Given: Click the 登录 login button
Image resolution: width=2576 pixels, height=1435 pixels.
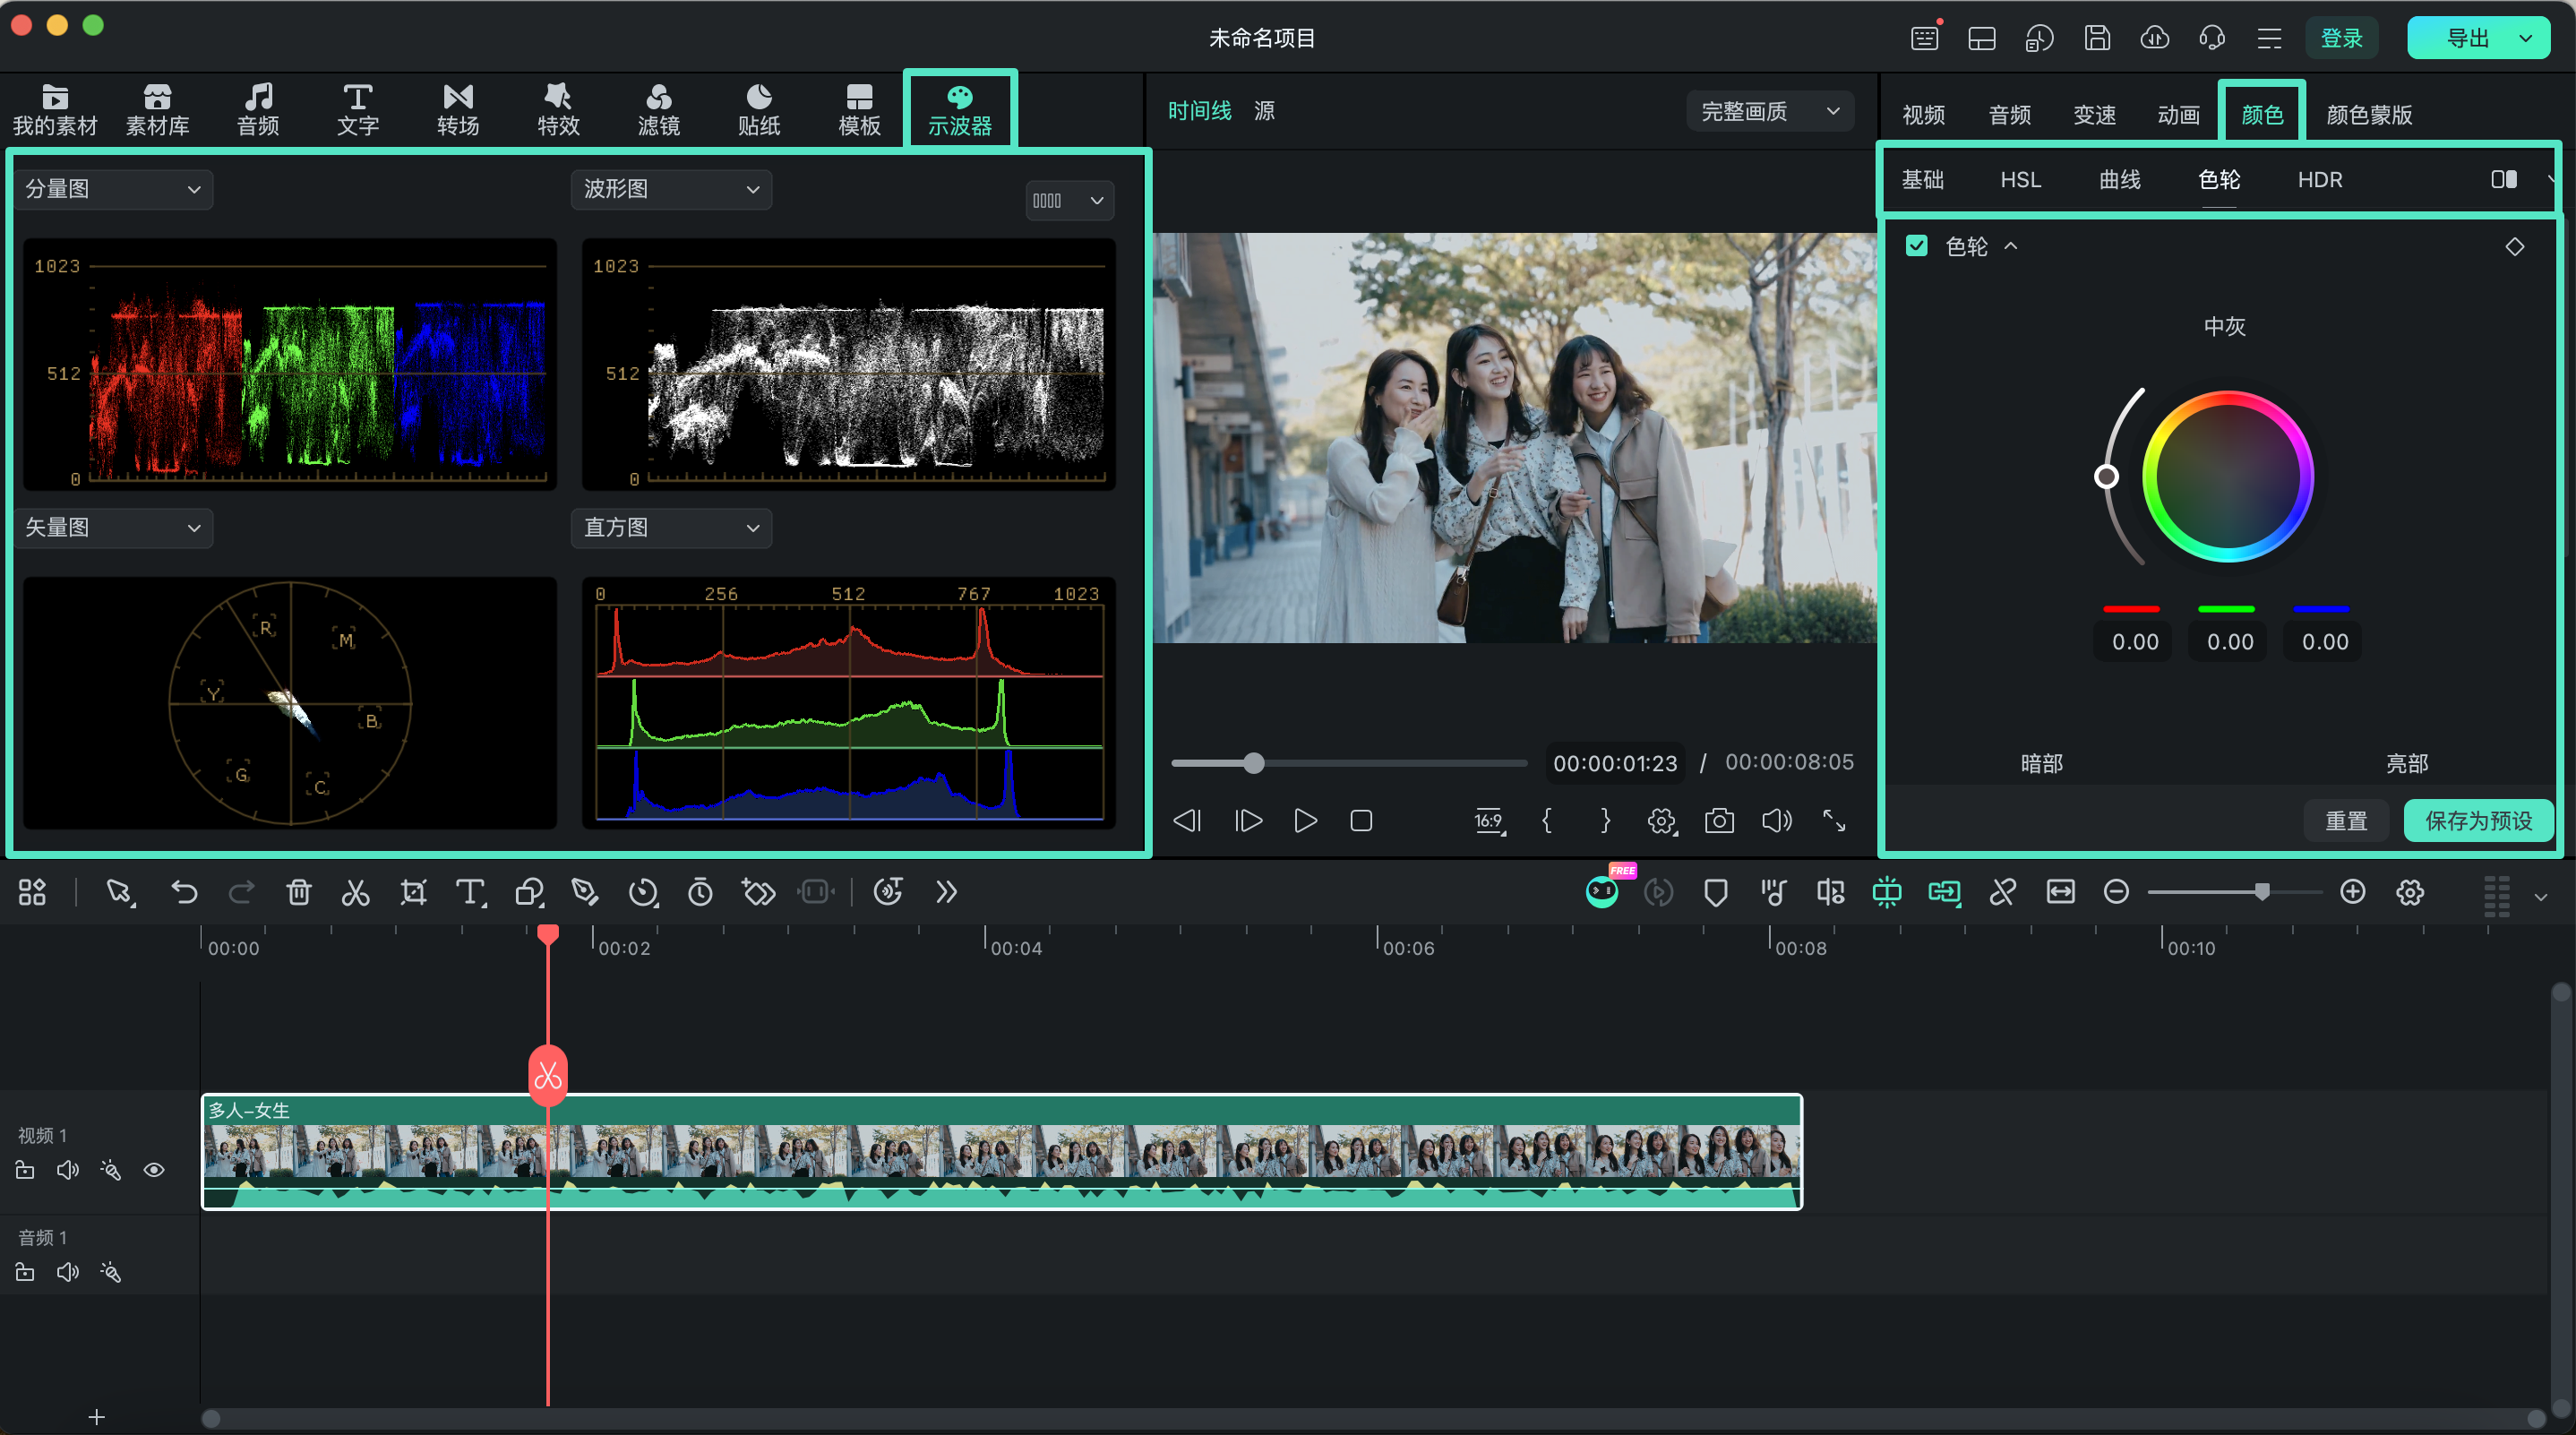Looking at the screenshot, I should point(2341,38).
